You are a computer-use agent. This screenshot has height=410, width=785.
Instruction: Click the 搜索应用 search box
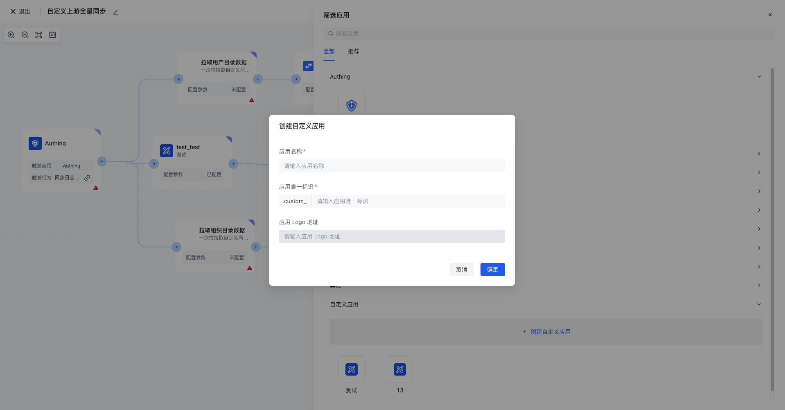point(548,34)
